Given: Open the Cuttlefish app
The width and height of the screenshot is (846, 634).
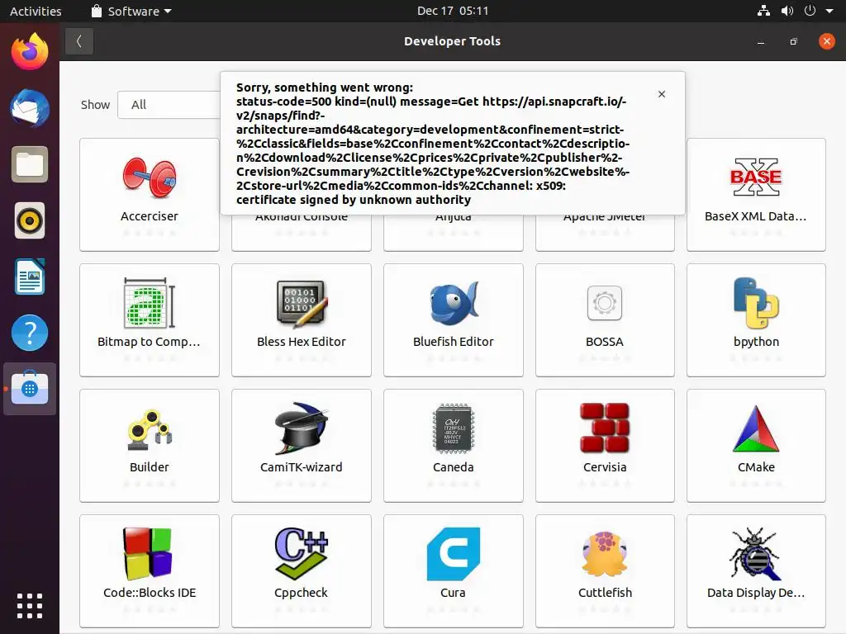Looking at the screenshot, I should coord(604,571).
